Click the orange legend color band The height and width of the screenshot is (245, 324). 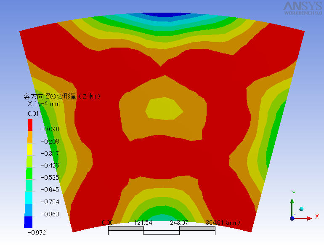pos(30,137)
